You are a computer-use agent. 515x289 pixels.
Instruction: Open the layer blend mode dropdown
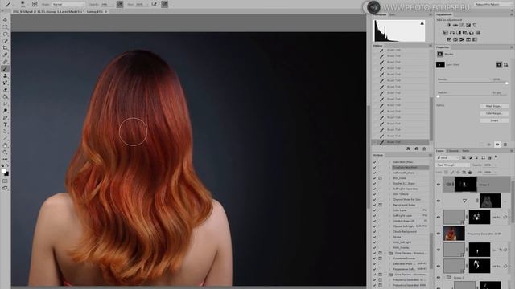[x=452, y=165]
